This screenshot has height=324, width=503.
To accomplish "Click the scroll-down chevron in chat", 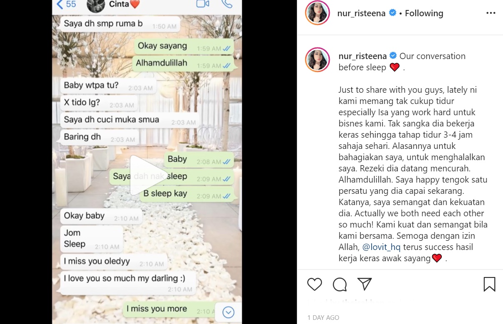I will tap(228, 312).
